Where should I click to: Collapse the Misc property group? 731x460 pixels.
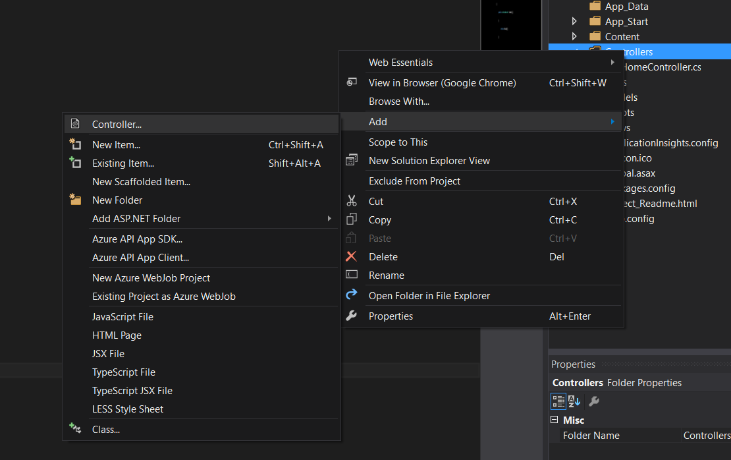pos(554,420)
